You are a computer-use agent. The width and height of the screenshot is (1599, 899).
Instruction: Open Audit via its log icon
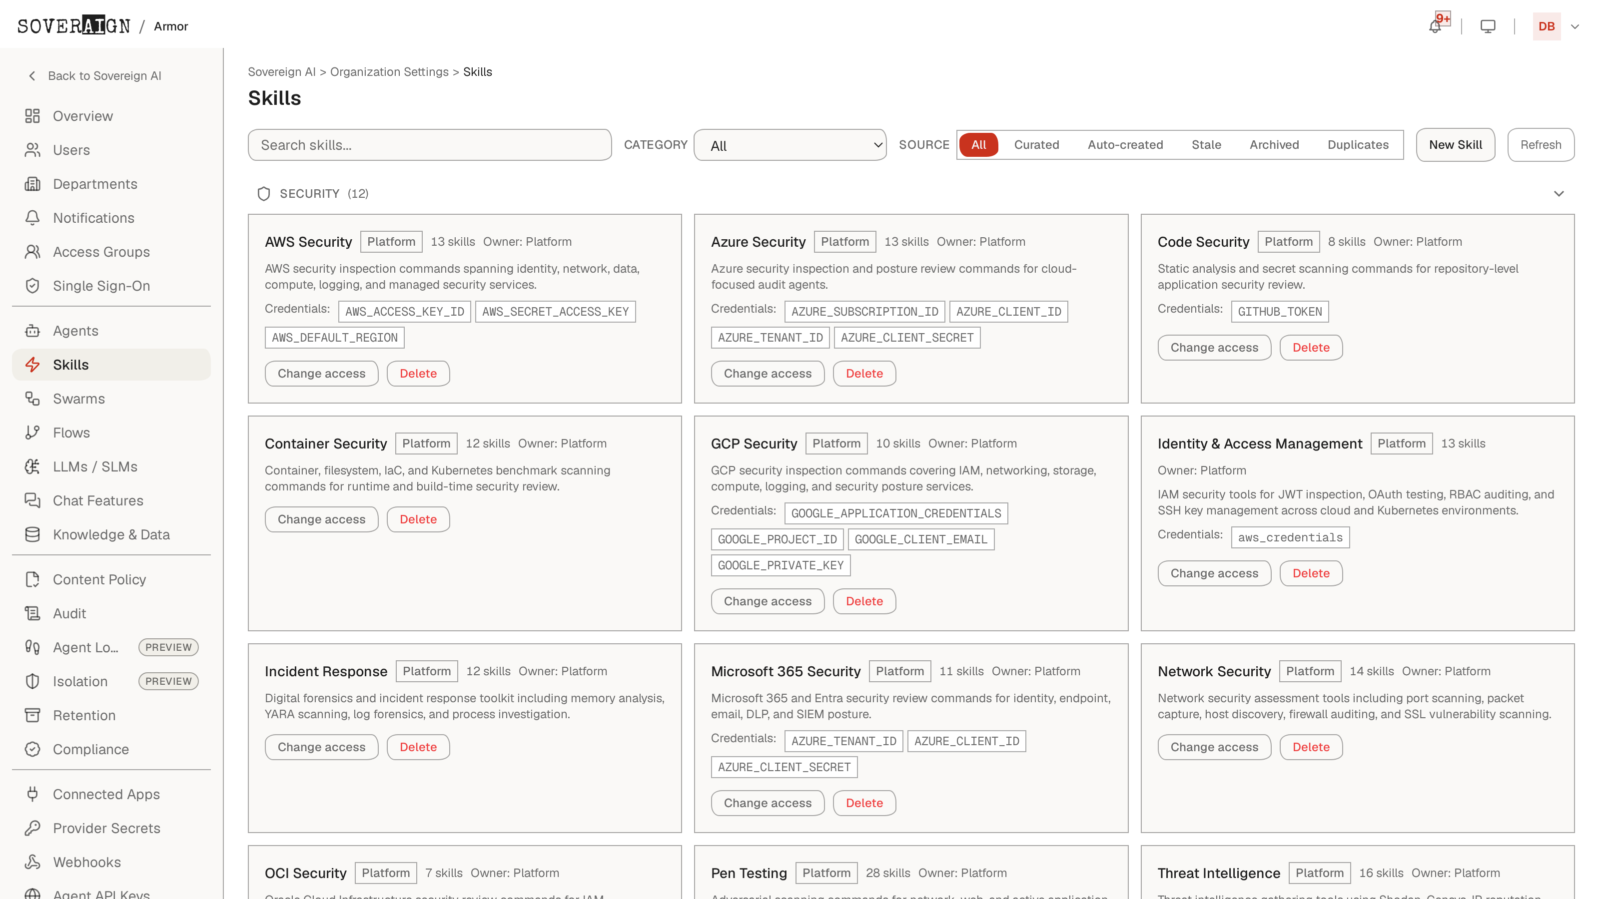click(x=32, y=614)
